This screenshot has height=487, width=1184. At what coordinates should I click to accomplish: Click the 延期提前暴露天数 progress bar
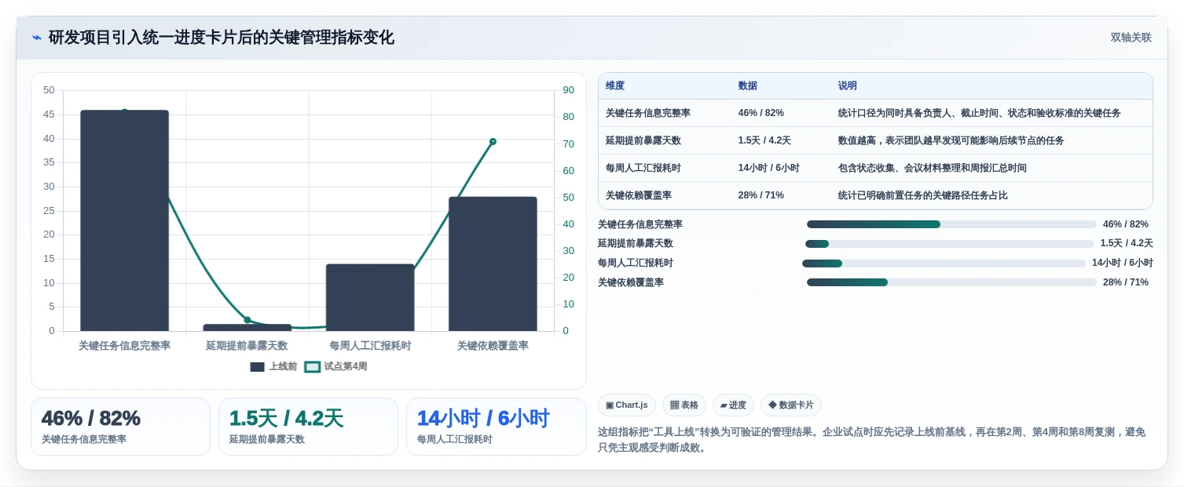950,244
